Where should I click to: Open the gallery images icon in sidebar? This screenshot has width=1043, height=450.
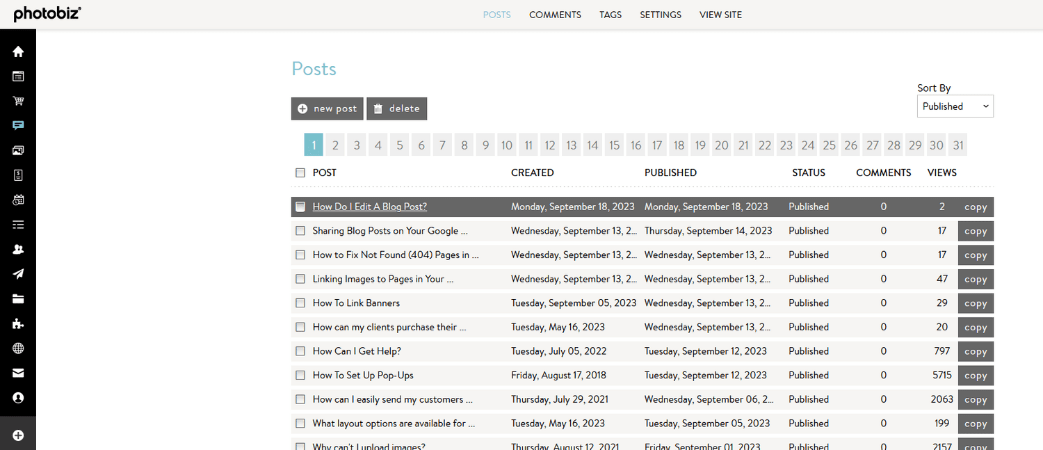pyautogui.click(x=17, y=150)
